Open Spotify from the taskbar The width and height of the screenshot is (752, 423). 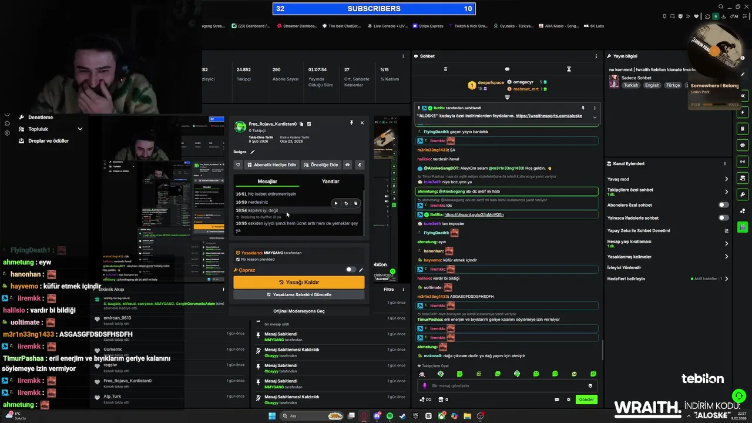tap(390, 416)
